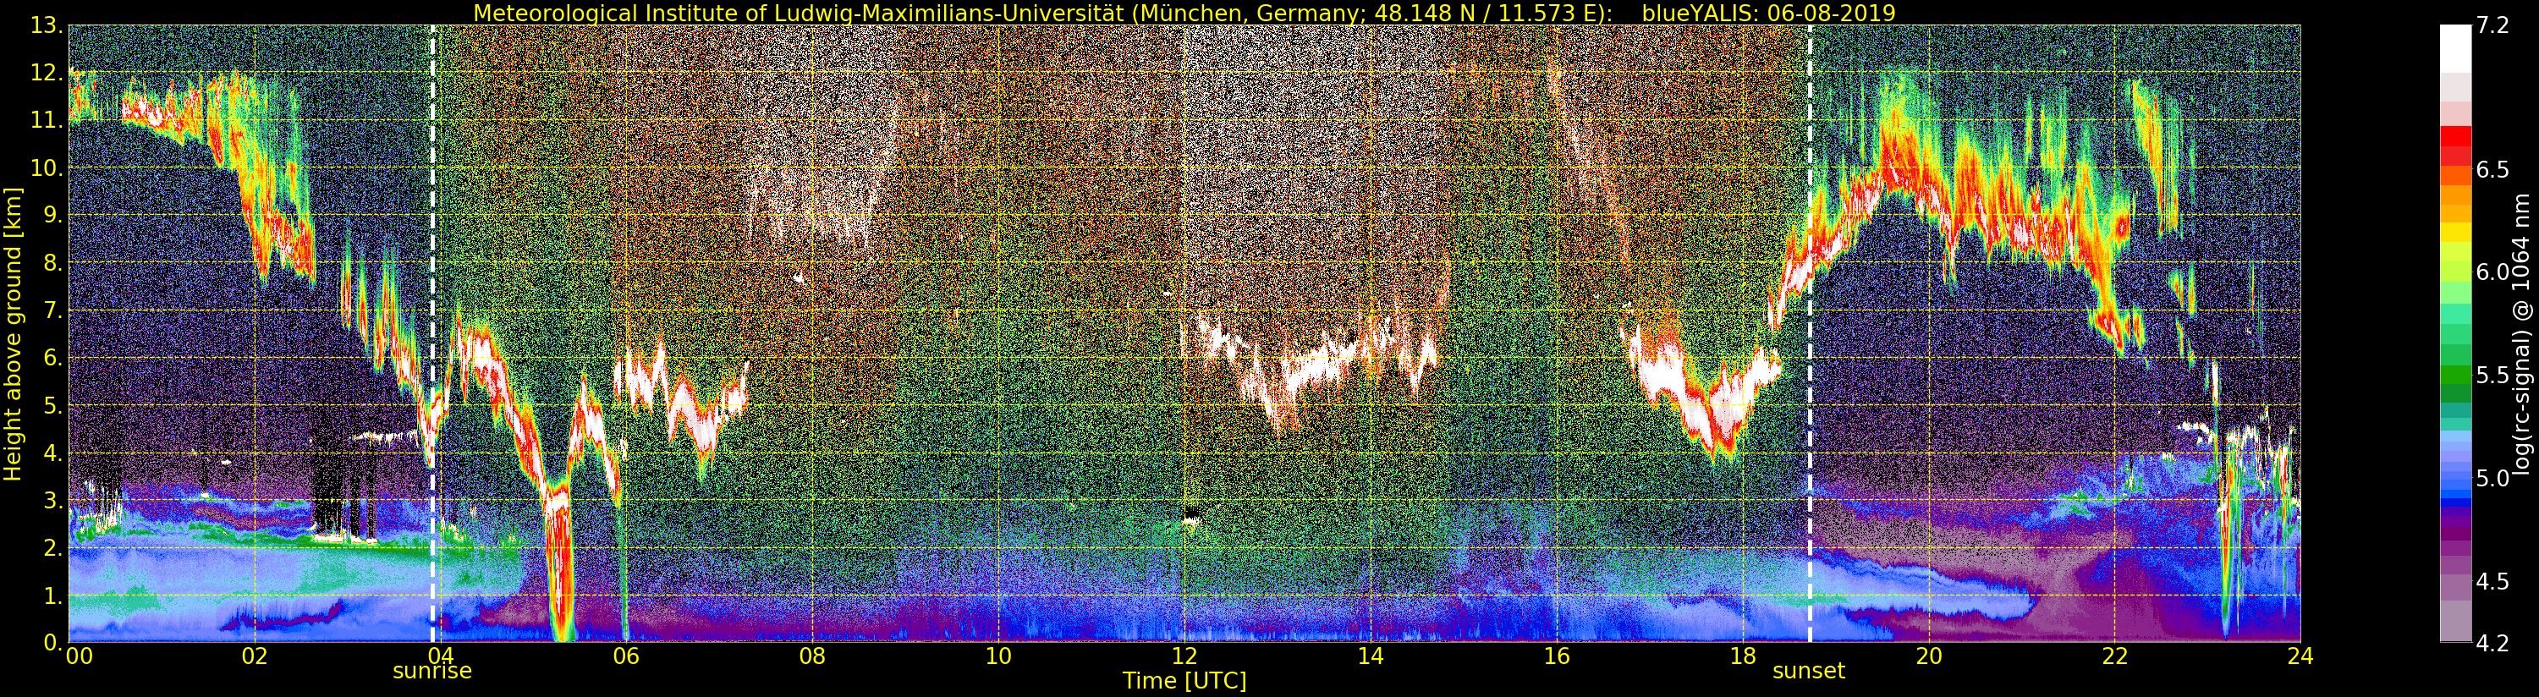This screenshot has height=697, width=2539.
Task: Click the yellow segment of the colorbar
Action: (x=2455, y=233)
